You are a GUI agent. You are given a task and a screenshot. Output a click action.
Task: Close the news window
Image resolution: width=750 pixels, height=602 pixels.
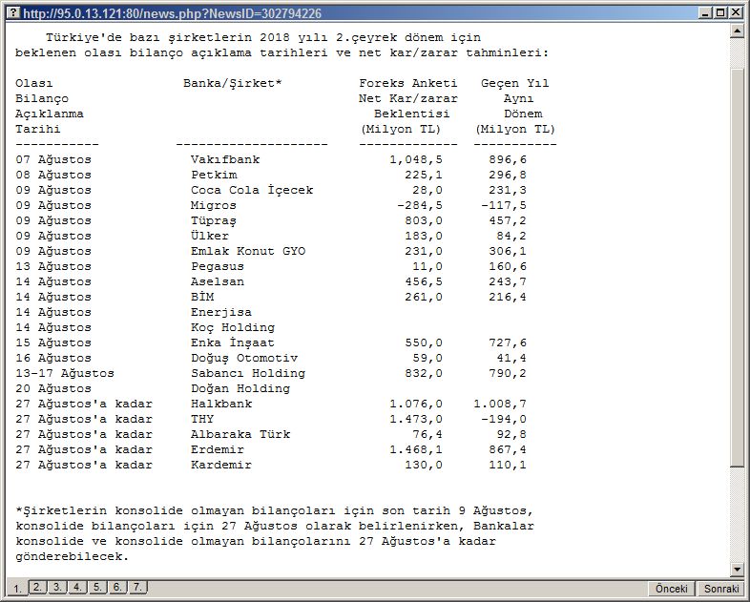click(x=736, y=13)
